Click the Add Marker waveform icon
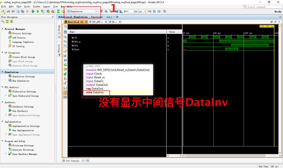Viewport: 283px width, 168px height. pyautogui.click(x=65, y=74)
